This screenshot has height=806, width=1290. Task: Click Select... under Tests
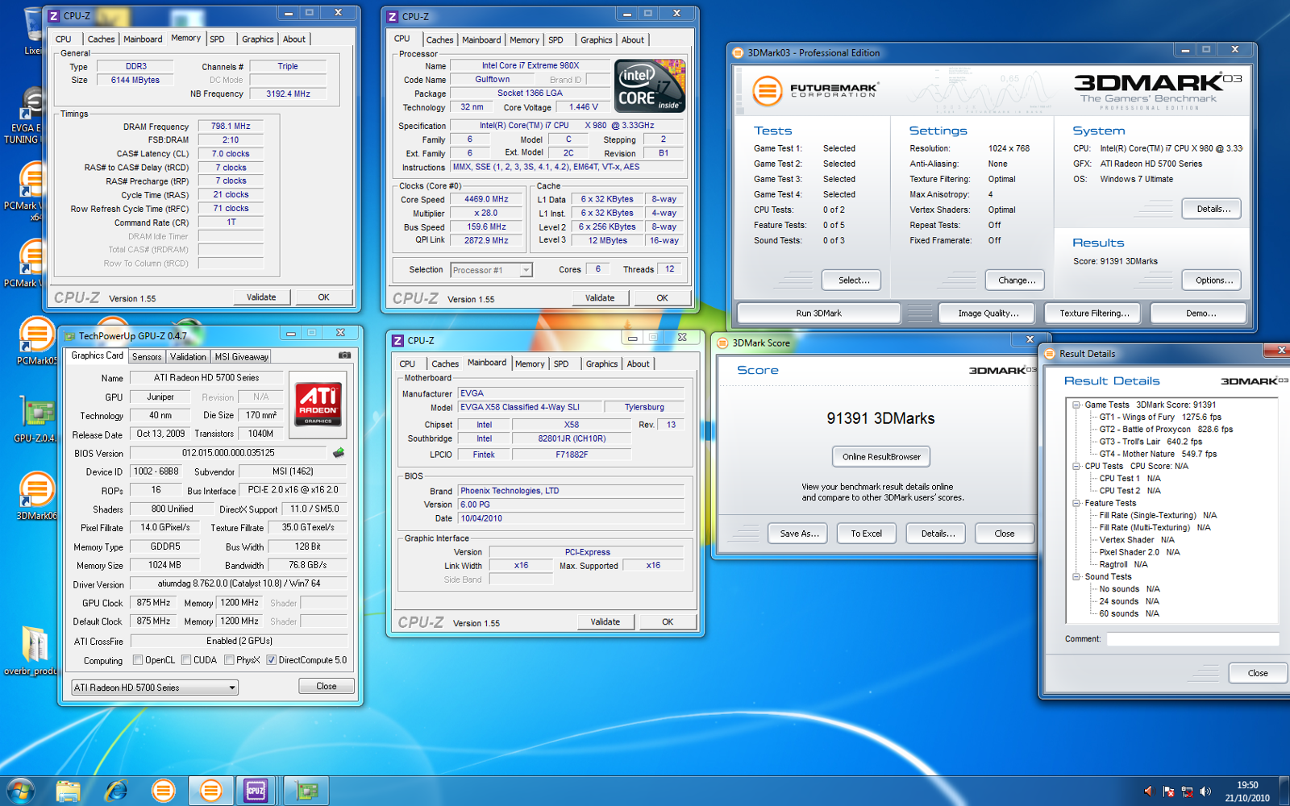853,280
